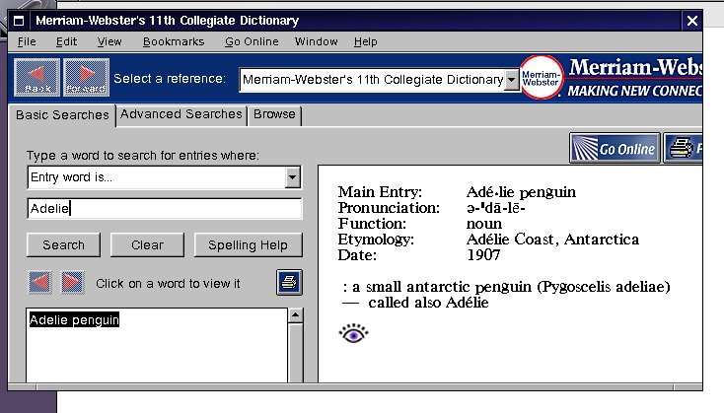This screenshot has width=724, height=413.
Task: Click the Merriam-Webster round logo
Action: point(542,78)
